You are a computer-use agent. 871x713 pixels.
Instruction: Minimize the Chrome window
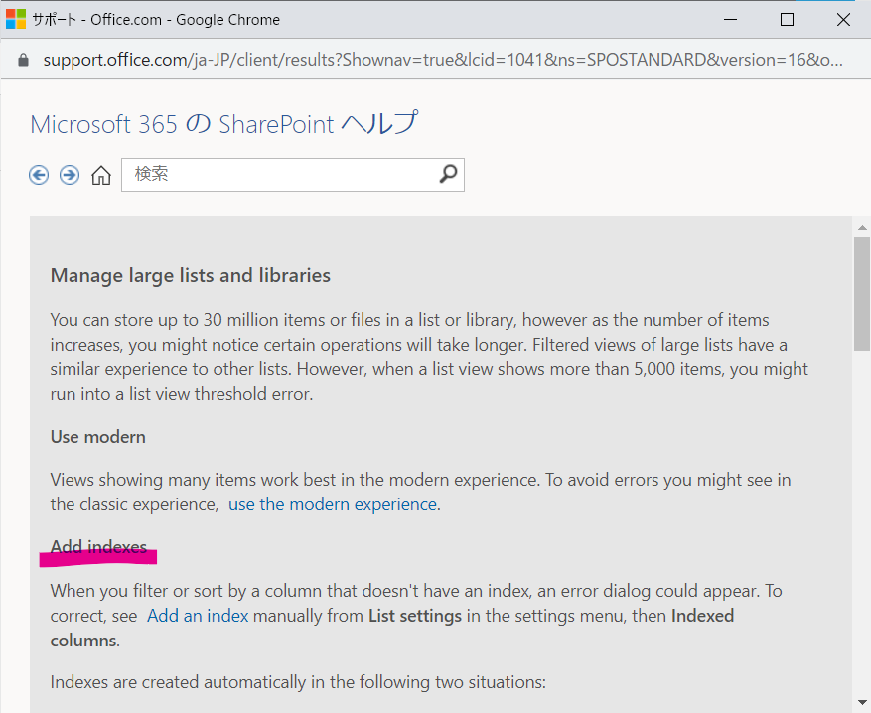pos(733,19)
